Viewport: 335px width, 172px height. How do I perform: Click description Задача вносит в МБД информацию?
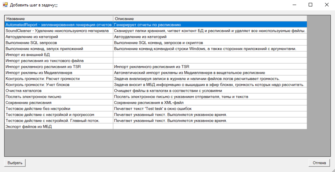point(210,85)
